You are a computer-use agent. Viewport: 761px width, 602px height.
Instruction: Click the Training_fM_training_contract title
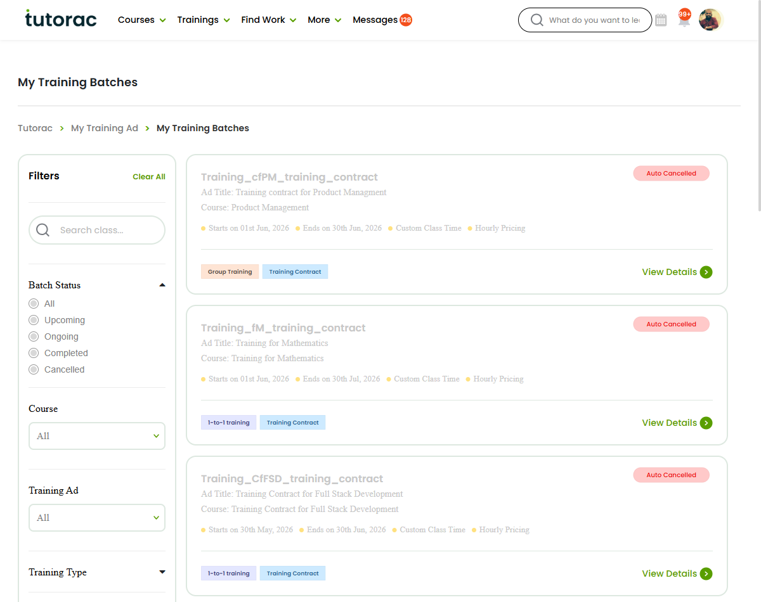tap(283, 328)
